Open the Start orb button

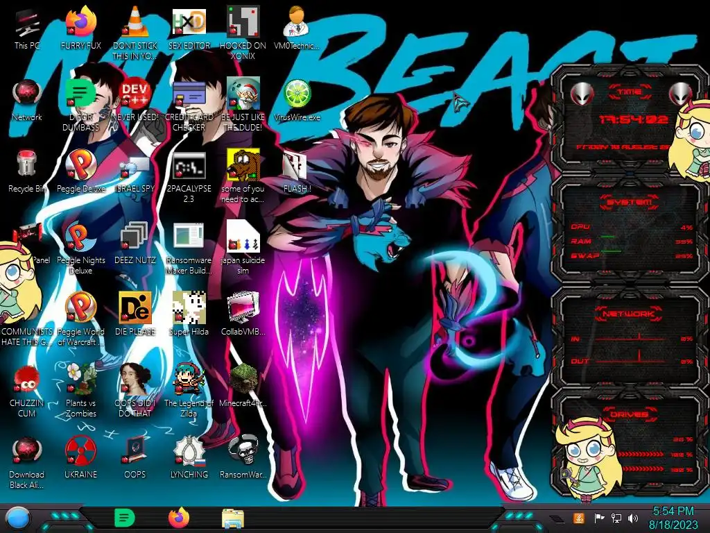pyautogui.click(x=18, y=518)
